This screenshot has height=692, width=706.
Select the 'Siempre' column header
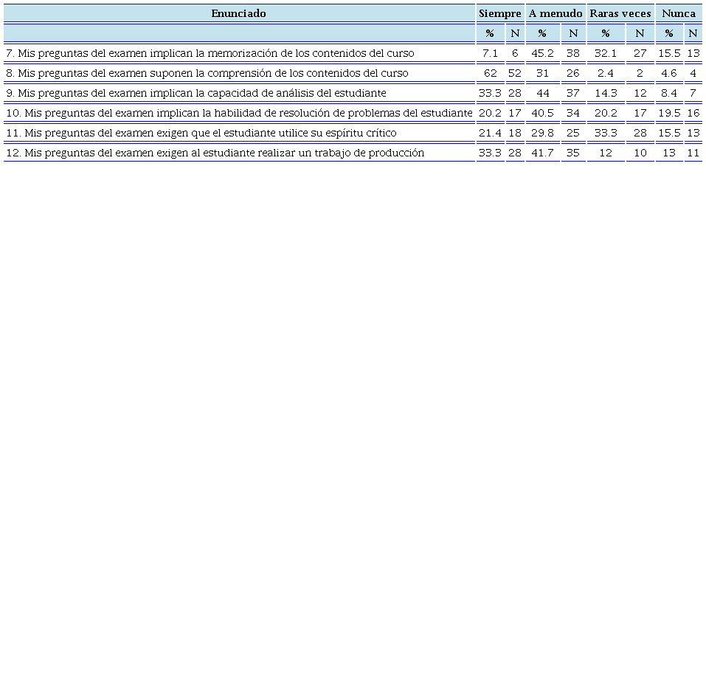(x=499, y=13)
